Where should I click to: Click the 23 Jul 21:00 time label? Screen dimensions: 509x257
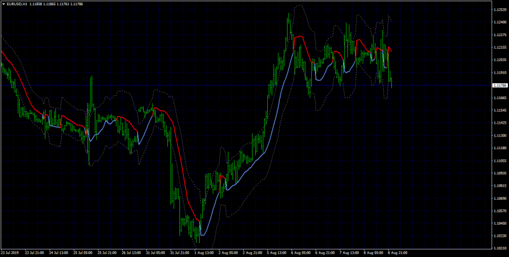34,253
